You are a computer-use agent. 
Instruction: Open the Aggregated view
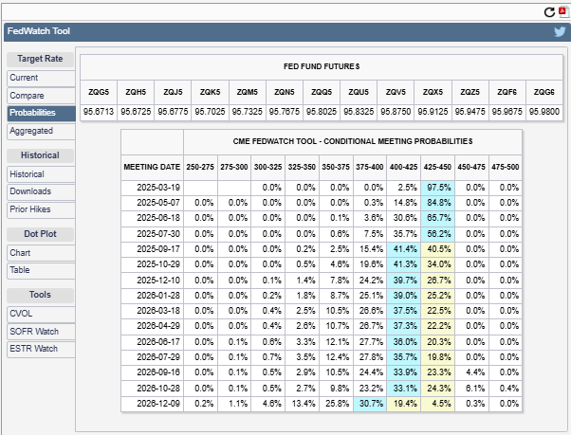click(41, 131)
